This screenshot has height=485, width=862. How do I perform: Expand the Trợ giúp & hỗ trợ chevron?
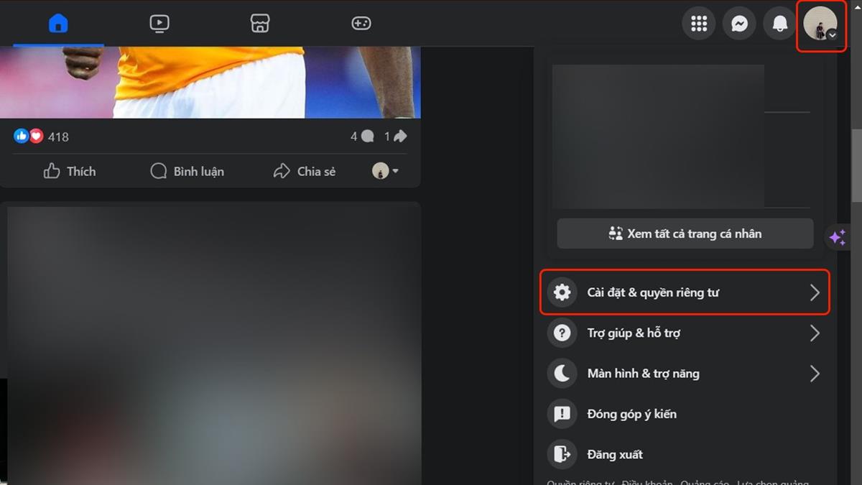tap(815, 333)
